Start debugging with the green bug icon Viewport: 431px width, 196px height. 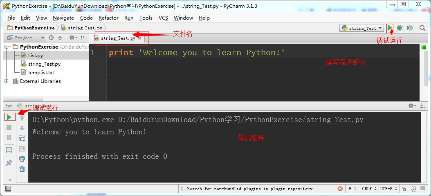(400, 28)
